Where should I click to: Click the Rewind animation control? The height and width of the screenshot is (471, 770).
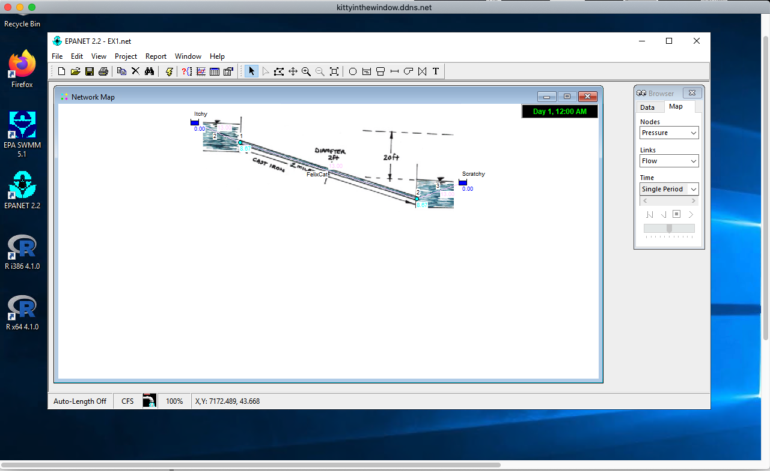coord(650,214)
